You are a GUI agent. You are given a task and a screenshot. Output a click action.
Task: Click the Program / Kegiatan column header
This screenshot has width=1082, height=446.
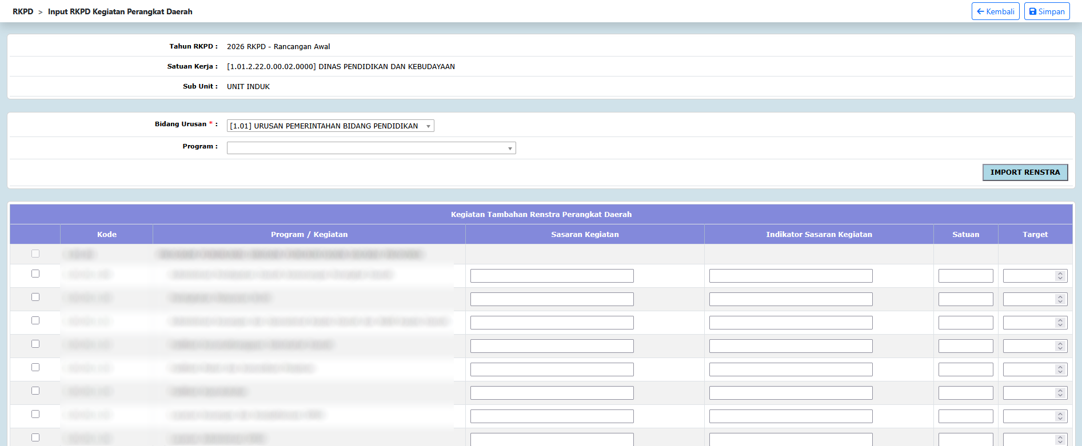pos(309,234)
